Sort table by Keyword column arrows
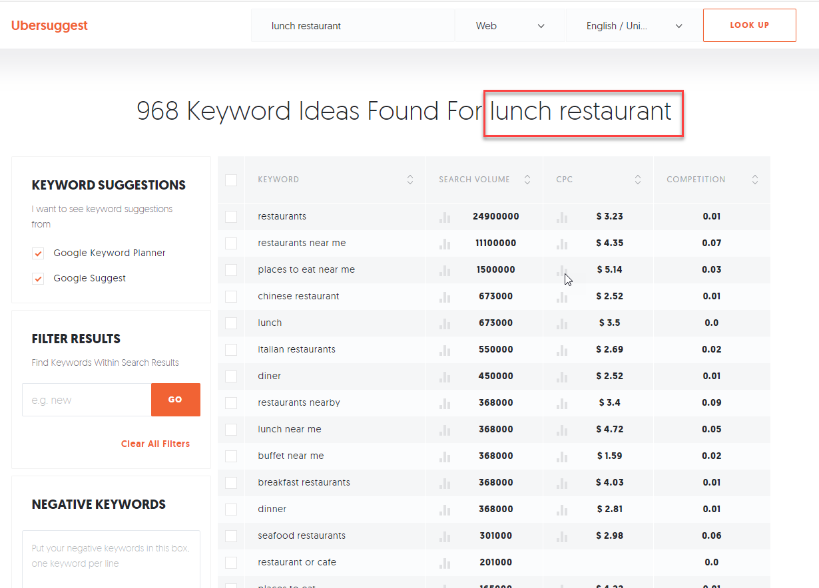Screen dimensions: 819x588 (x=410, y=180)
